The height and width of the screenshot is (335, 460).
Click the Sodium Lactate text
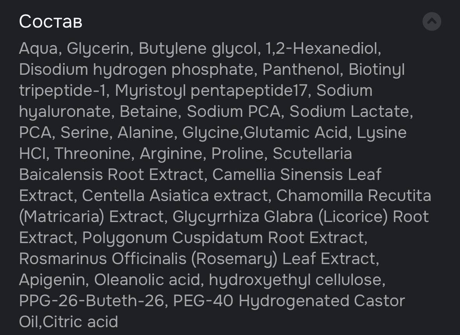[x=350, y=112]
